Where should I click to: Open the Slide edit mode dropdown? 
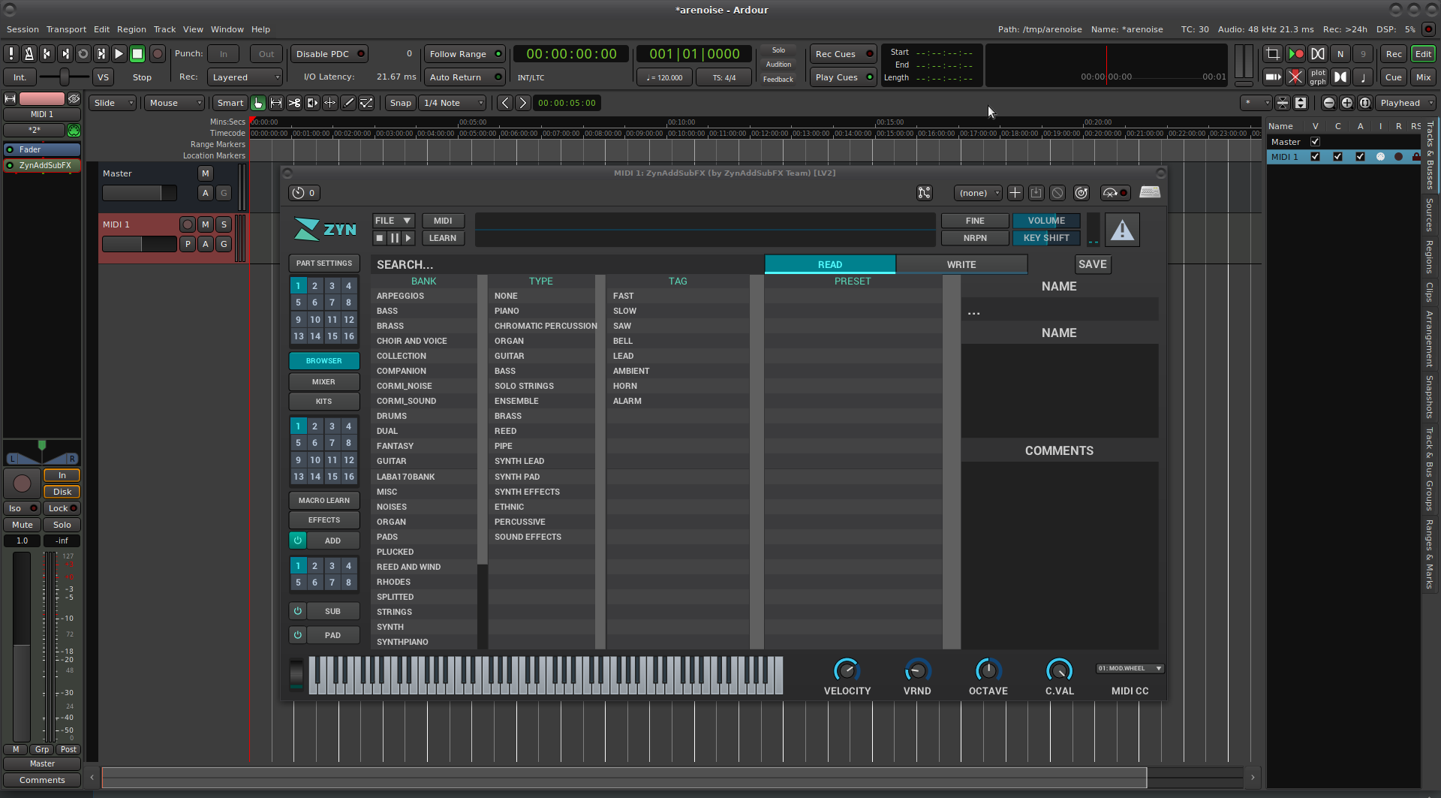113,103
